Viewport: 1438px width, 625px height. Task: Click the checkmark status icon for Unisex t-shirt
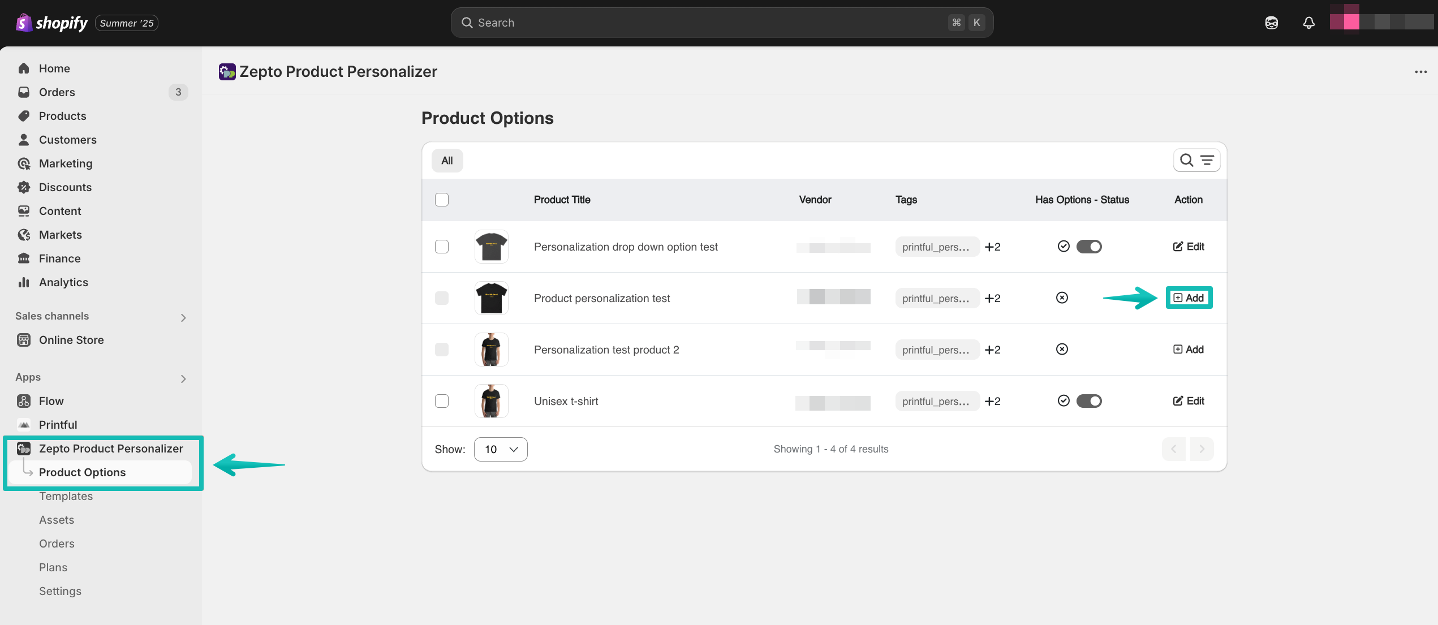point(1064,401)
